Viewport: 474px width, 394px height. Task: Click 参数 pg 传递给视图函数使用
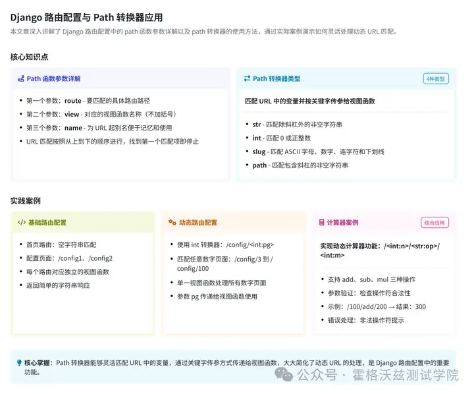point(217,296)
